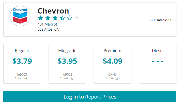Select the Diesel price card
The width and height of the screenshot is (183, 110).
point(158,64)
